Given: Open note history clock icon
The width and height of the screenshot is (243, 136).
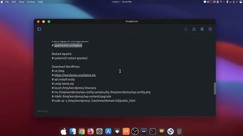Looking at the screenshot, I should (186, 29).
